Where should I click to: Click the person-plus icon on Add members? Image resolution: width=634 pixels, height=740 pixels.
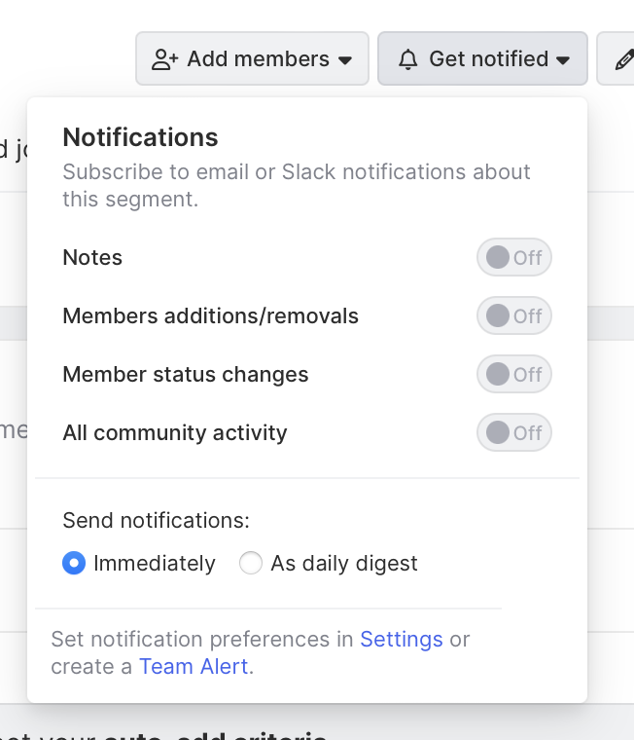click(164, 59)
